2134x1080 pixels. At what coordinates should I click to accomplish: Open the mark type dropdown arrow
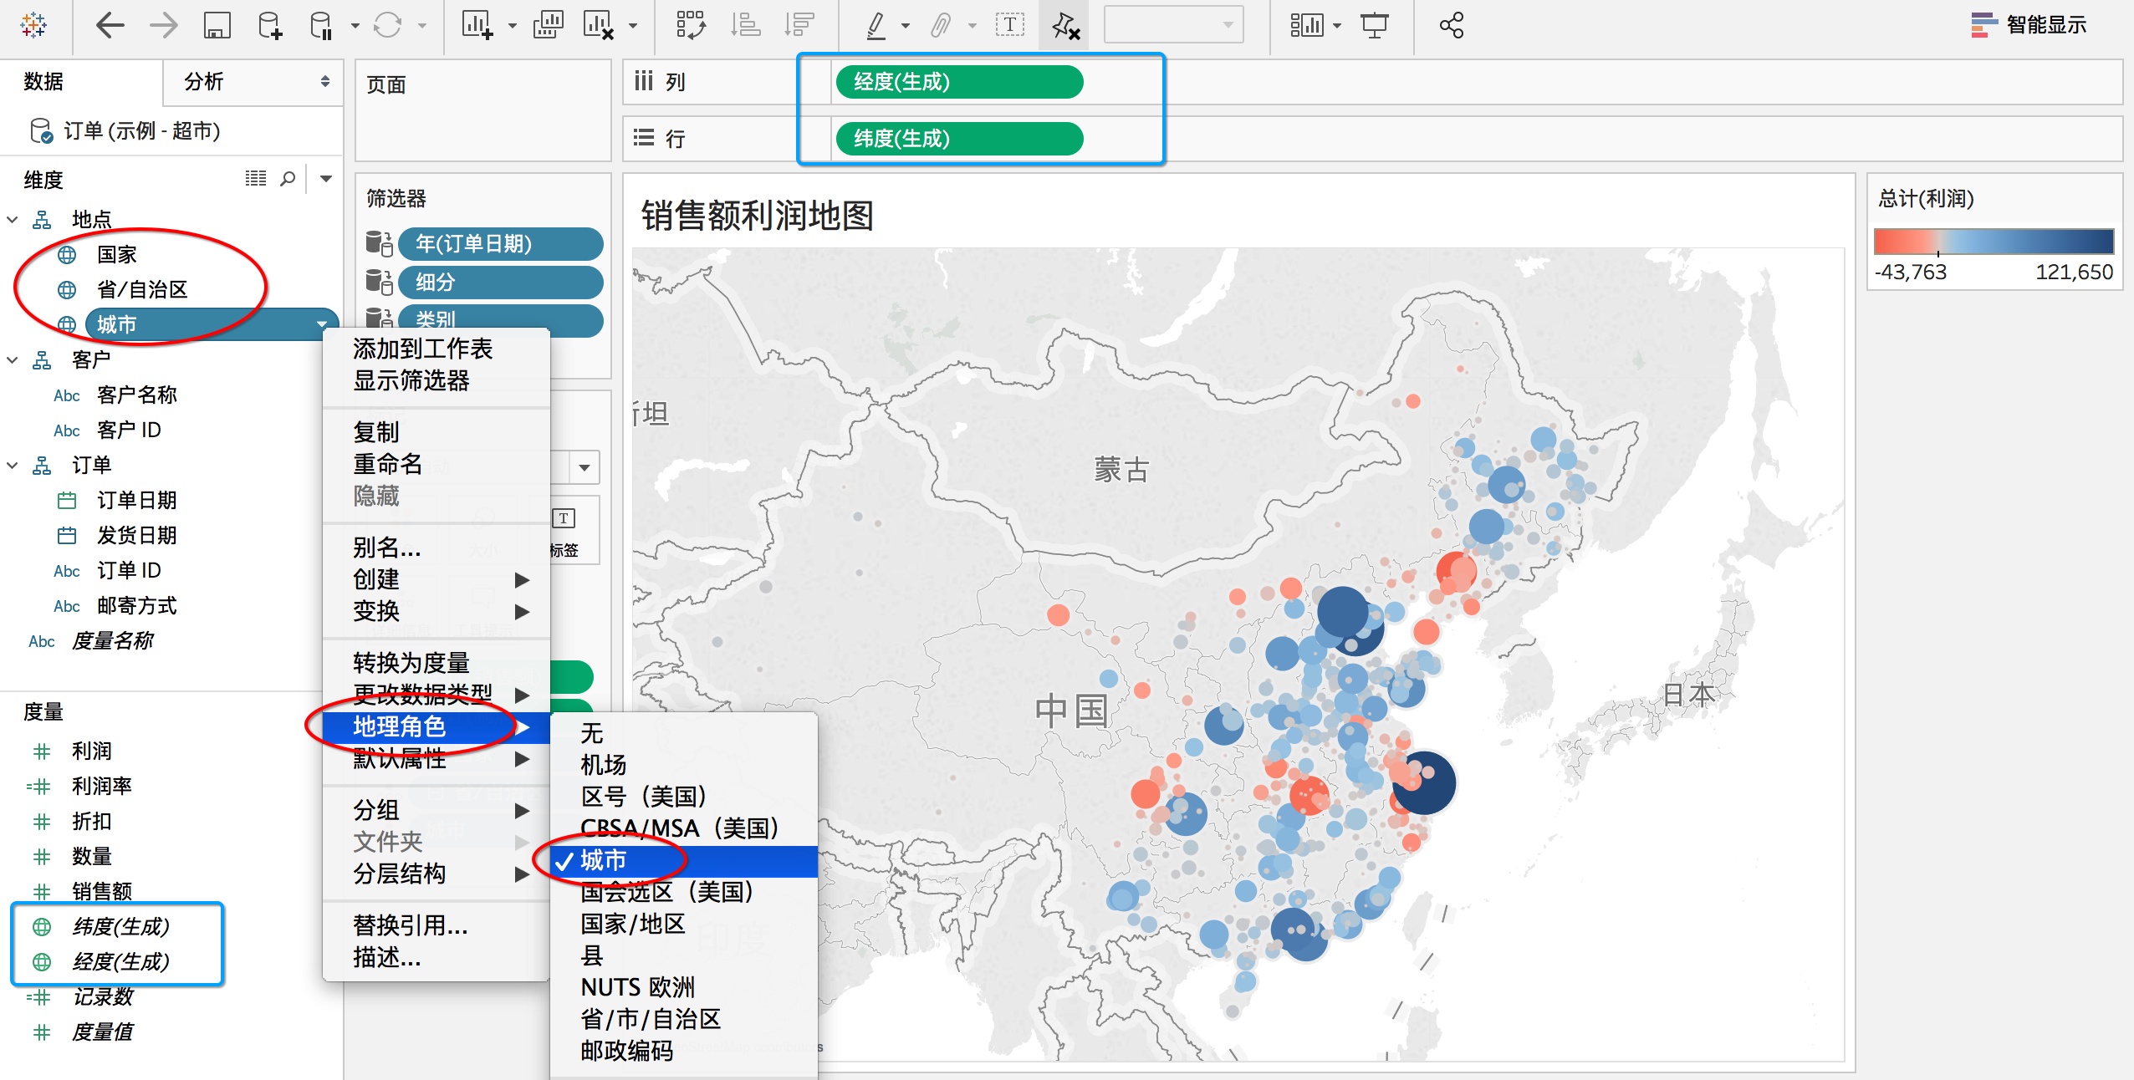[x=585, y=467]
